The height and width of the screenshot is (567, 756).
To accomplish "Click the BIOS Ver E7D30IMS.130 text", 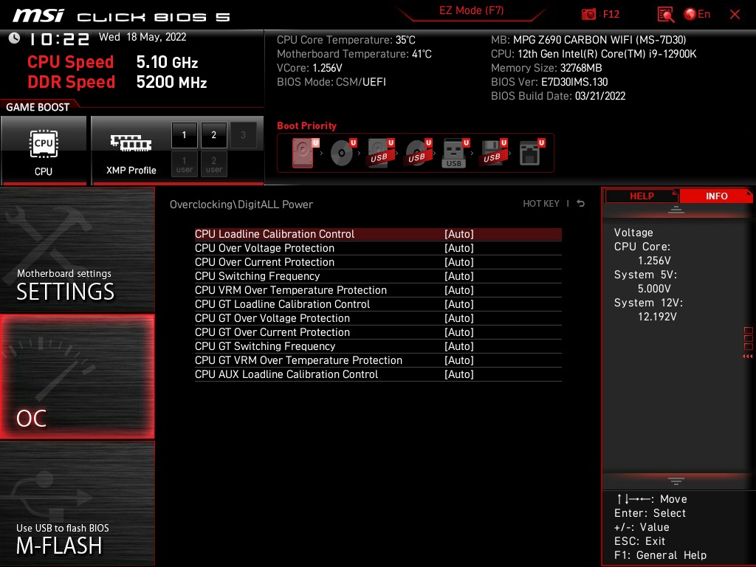I will pos(549,82).
